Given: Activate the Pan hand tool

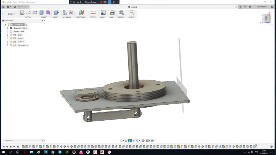Looking at the screenshot, I should point(130,141).
